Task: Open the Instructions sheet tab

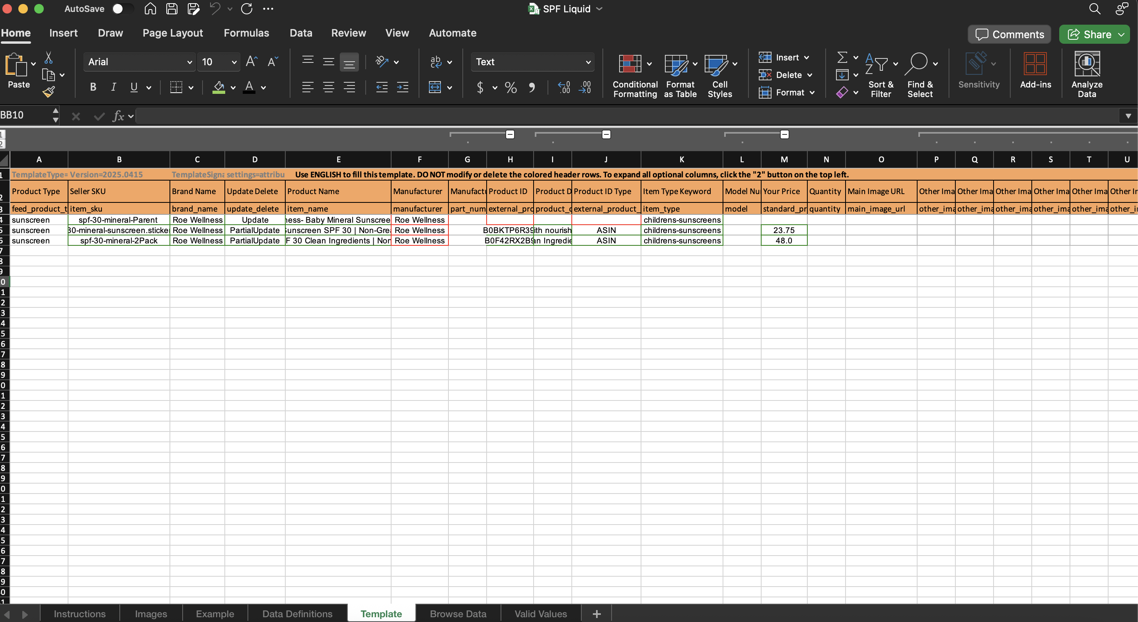Action: tap(80, 614)
